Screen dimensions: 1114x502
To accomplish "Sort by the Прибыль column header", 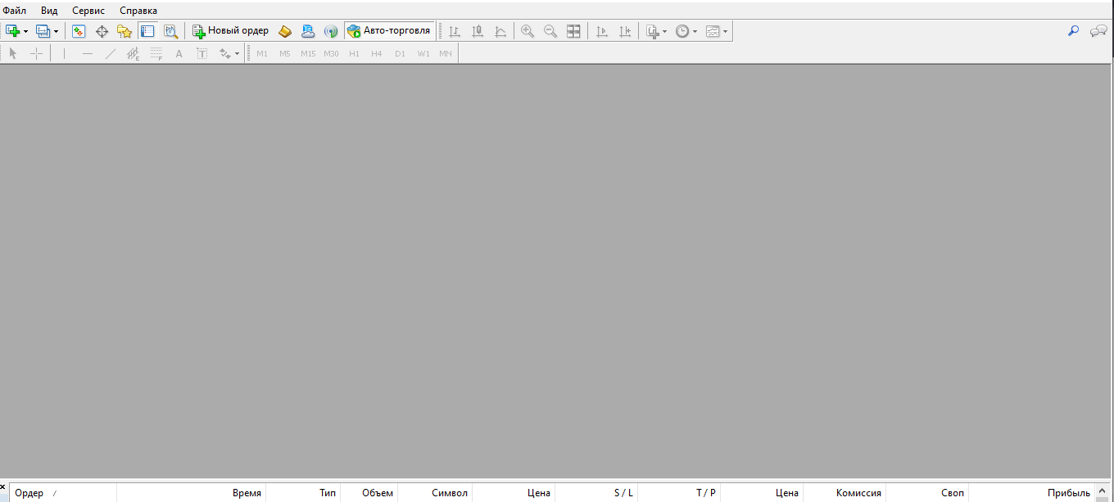I will 1031,493.
